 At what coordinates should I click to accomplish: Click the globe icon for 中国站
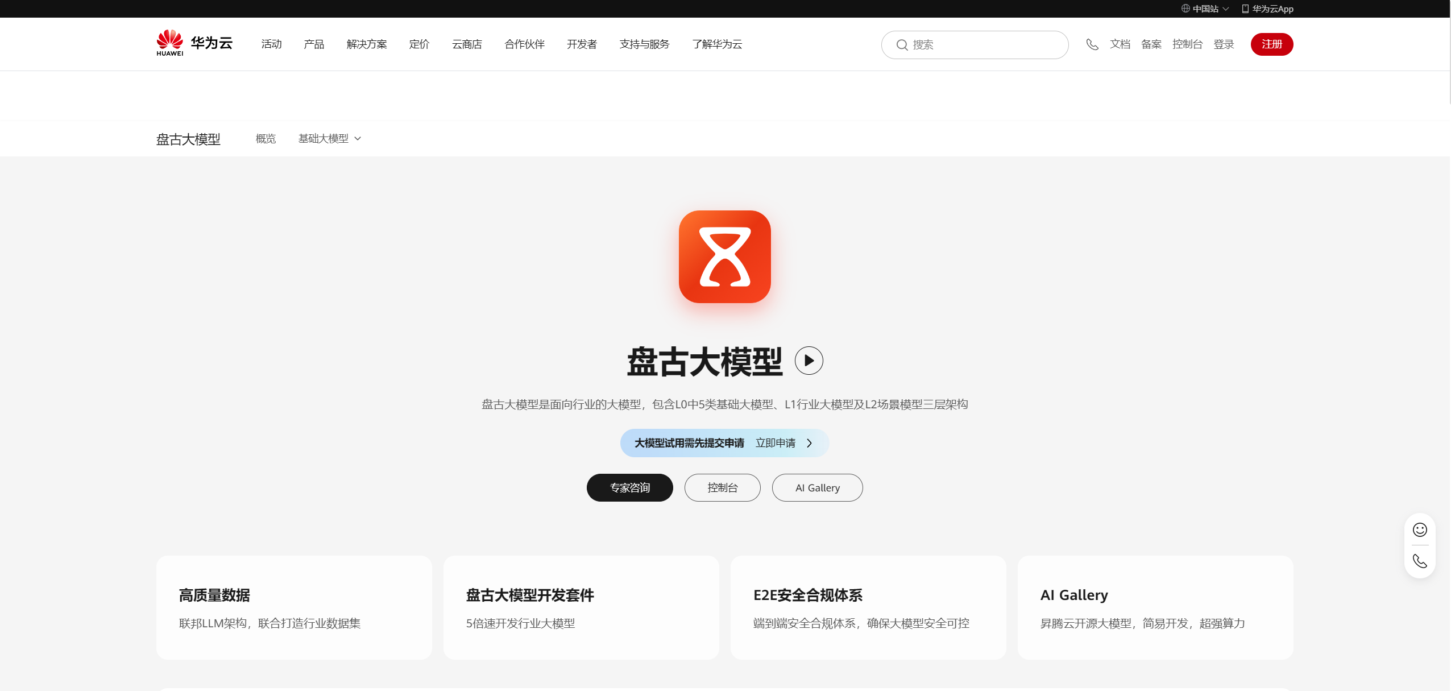[x=1185, y=9]
